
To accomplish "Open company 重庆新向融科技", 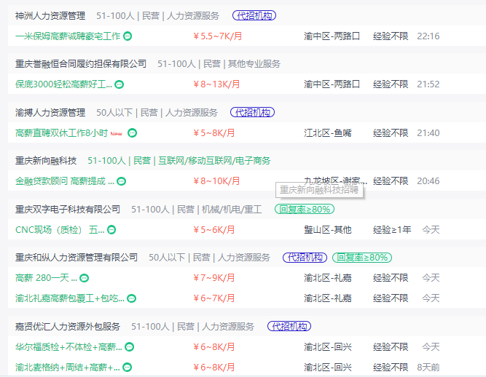I will point(46,161).
